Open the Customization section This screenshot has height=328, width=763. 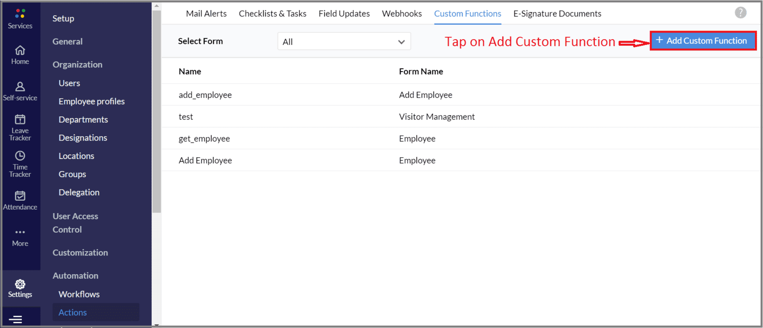point(80,253)
